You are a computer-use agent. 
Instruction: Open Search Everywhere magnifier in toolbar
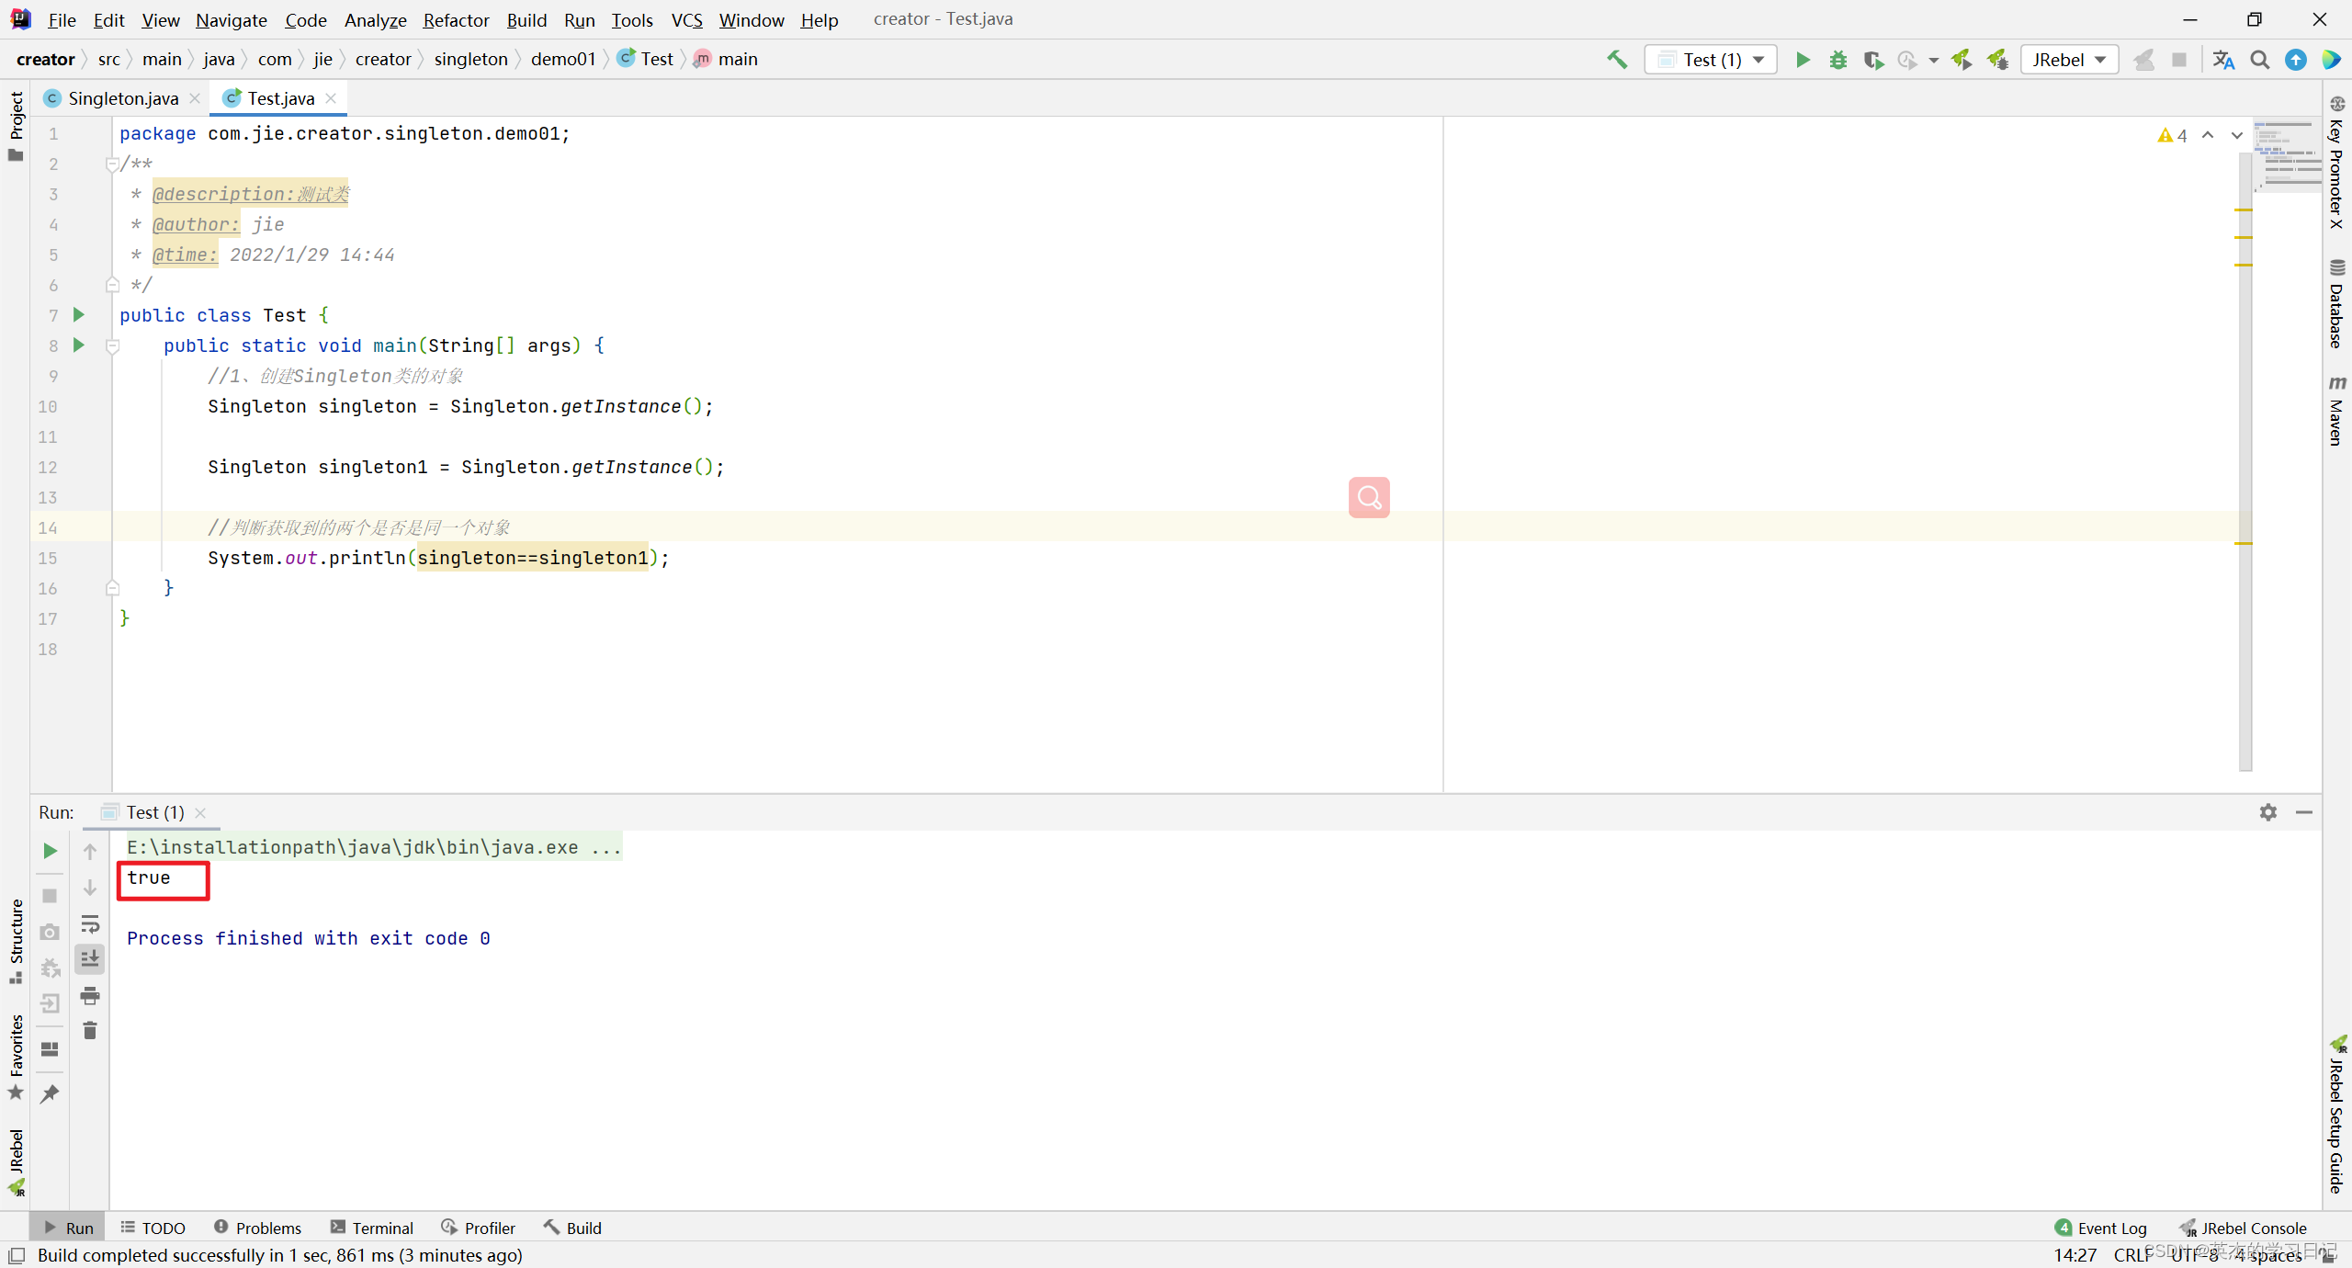[2259, 60]
